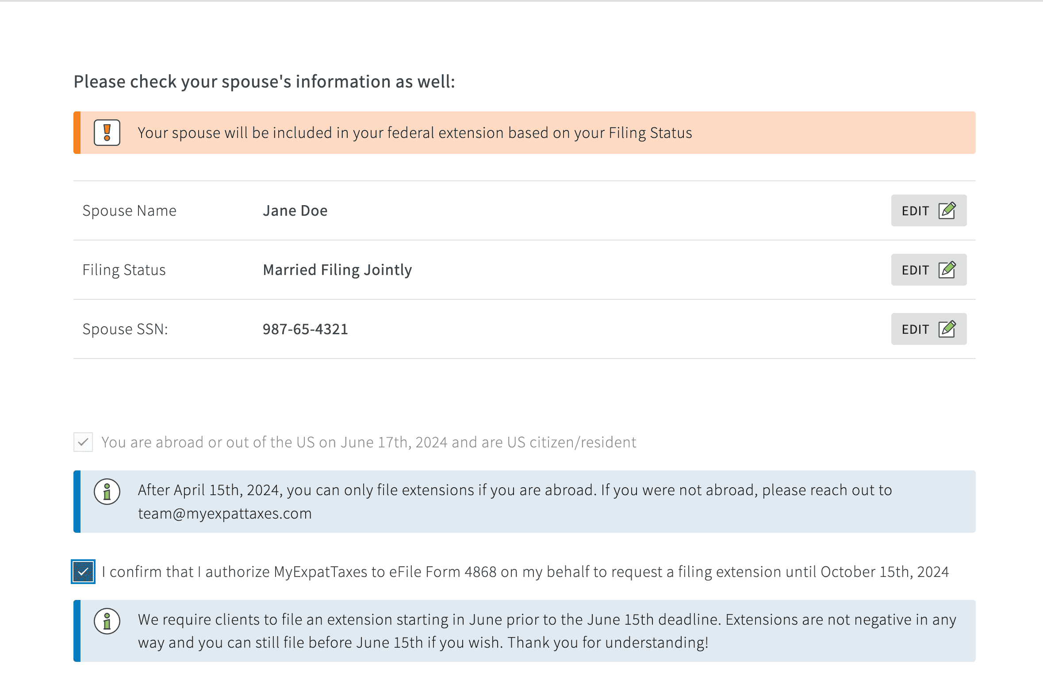Click the SSN value 987-65-4321

click(x=305, y=329)
